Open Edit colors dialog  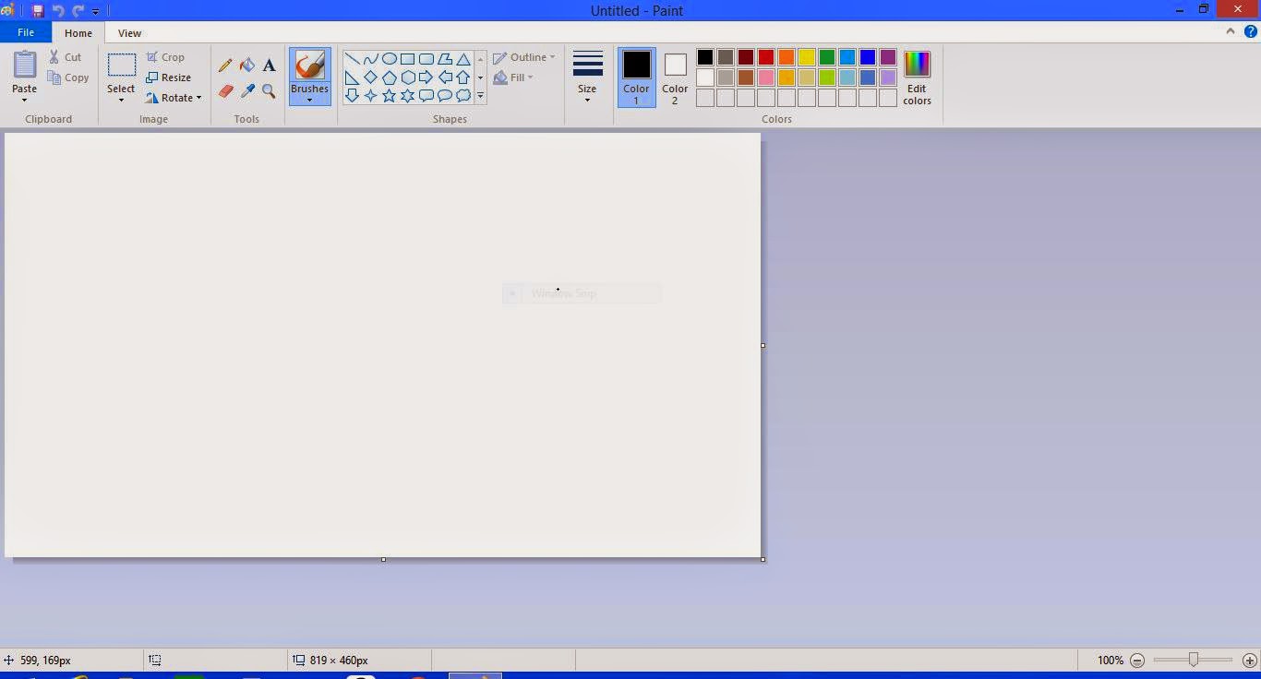point(917,78)
